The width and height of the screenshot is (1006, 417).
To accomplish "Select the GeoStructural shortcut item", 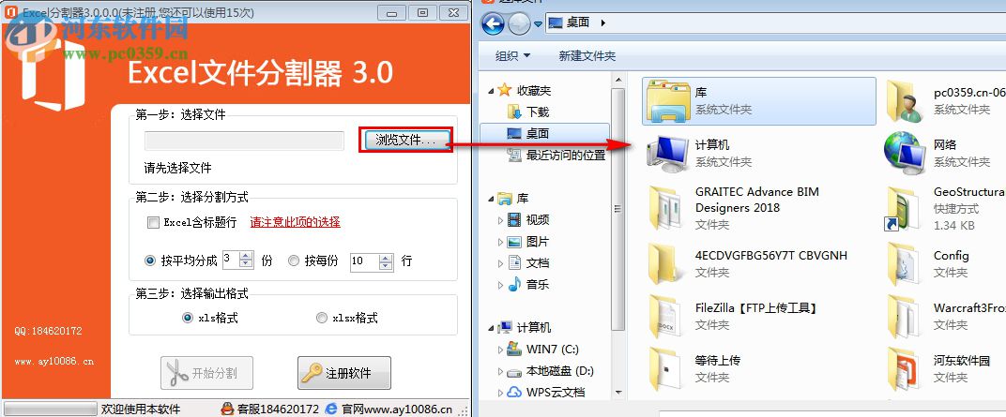I will [944, 207].
